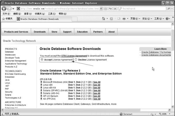
Task: Click the Print icon in command bar
Action: [x=124, y=19]
